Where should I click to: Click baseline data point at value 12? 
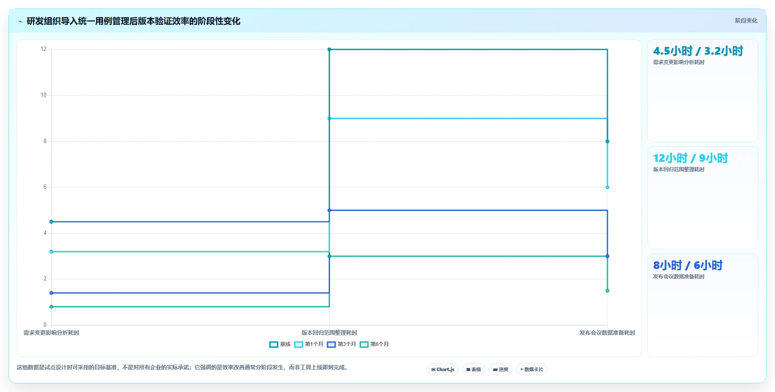click(x=329, y=50)
